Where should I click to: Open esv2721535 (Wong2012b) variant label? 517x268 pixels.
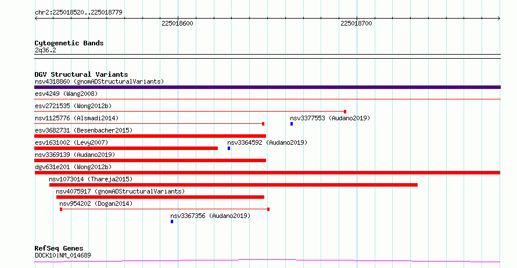tap(73, 106)
